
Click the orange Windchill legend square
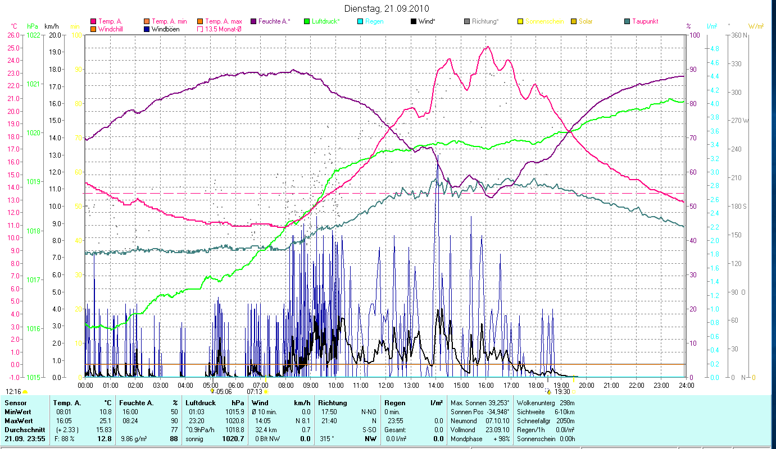[x=93, y=29]
